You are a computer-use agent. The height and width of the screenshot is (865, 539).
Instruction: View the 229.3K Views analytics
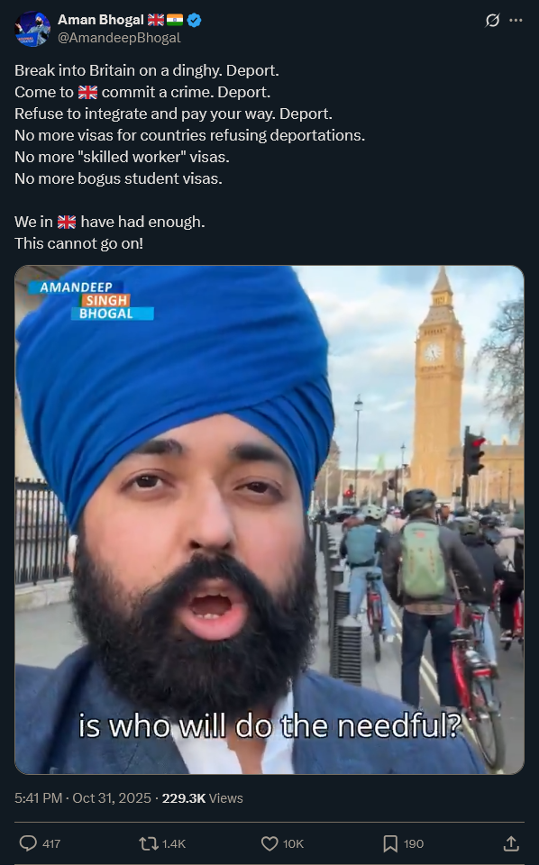coord(203,797)
